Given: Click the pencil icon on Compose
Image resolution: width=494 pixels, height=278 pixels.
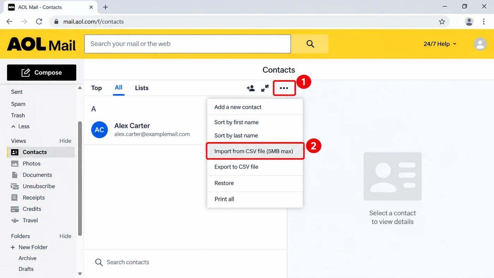Looking at the screenshot, I should [x=26, y=73].
